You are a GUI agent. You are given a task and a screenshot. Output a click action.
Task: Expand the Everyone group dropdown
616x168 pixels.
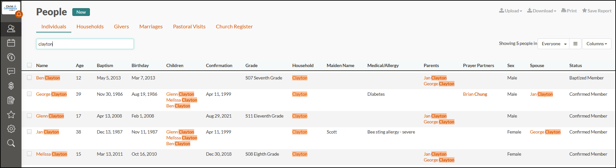[553, 44]
